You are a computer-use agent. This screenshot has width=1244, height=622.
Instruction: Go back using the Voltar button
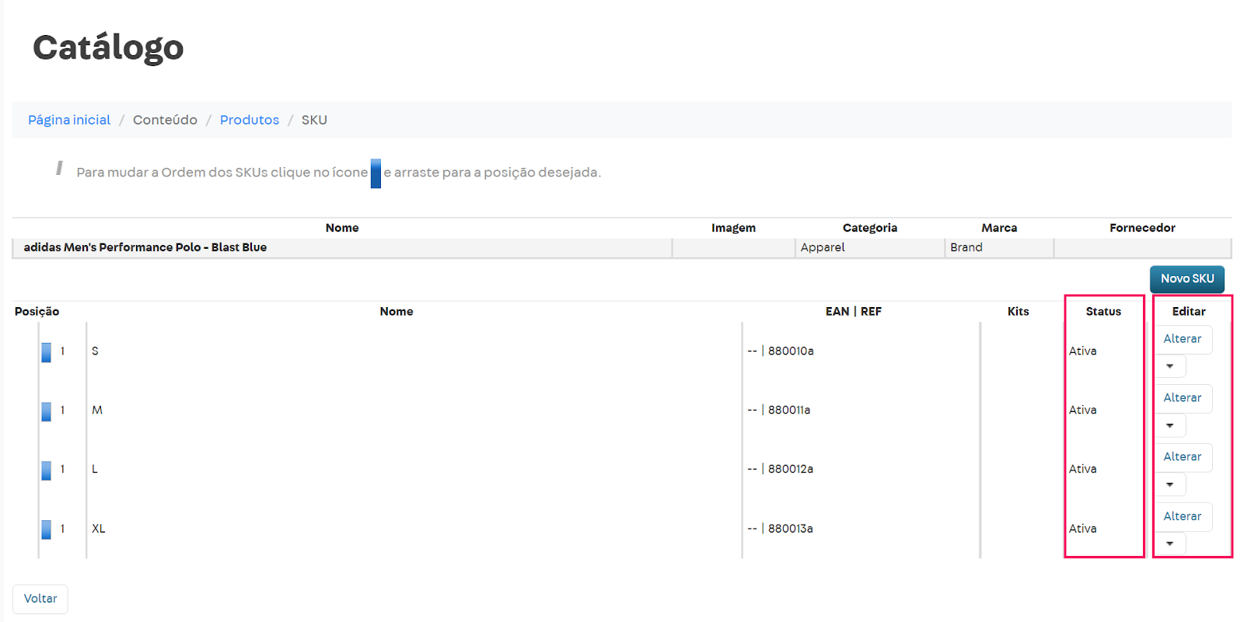(40, 599)
